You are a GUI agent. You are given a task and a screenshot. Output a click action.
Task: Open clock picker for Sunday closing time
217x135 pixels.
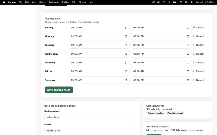click(188, 28)
